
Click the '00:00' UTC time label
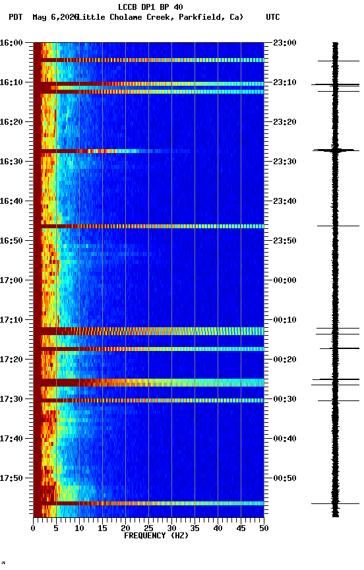point(285,280)
